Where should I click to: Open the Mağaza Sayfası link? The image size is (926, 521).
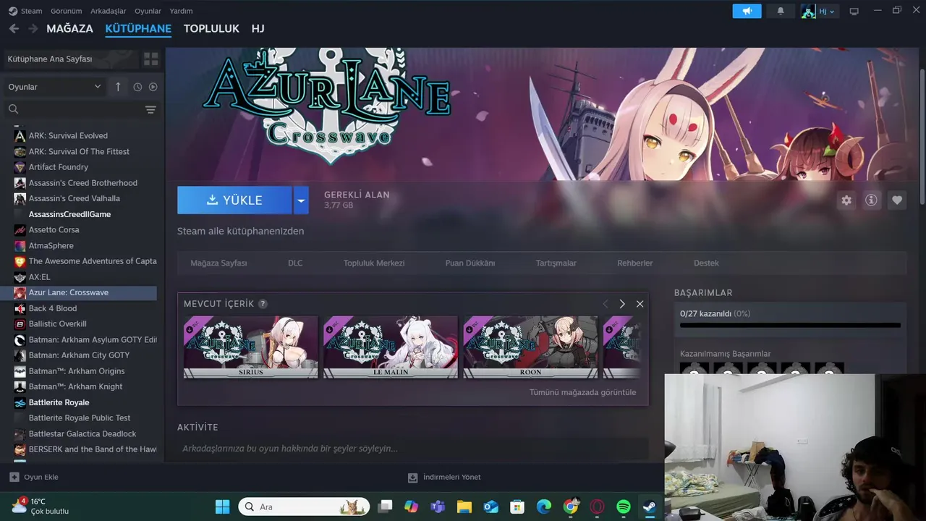click(218, 263)
